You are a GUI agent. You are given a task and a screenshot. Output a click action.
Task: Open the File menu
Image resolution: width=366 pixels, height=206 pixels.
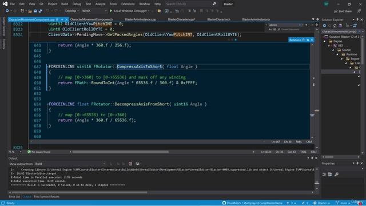point(13,4)
